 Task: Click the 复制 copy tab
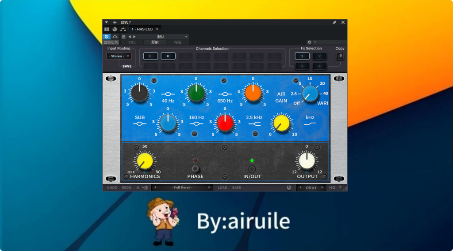155,42
